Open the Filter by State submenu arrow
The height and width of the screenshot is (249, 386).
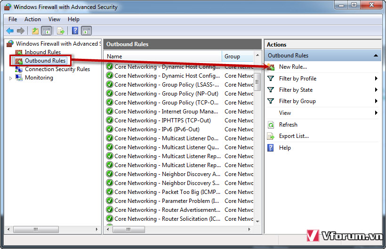[376, 90]
